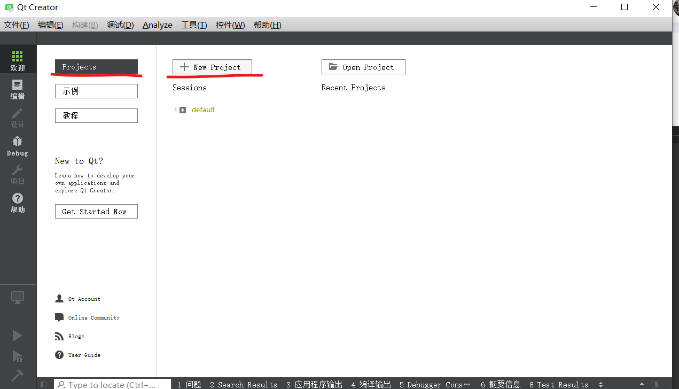679x389 pixels.
Task: Open the 工具(T) menu
Action: pos(194,25)
